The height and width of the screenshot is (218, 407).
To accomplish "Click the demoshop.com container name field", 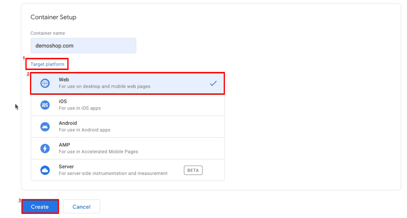I will click(83, 45).
